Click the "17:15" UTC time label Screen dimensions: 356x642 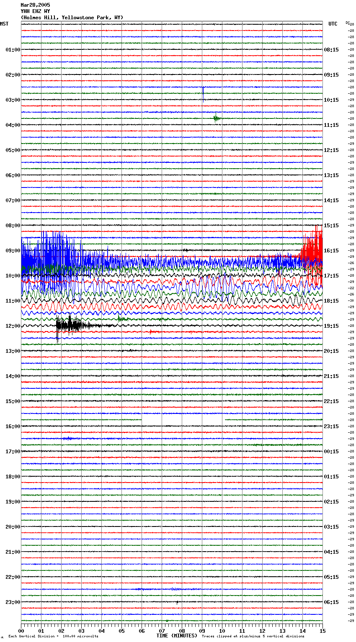pos(331,276)
